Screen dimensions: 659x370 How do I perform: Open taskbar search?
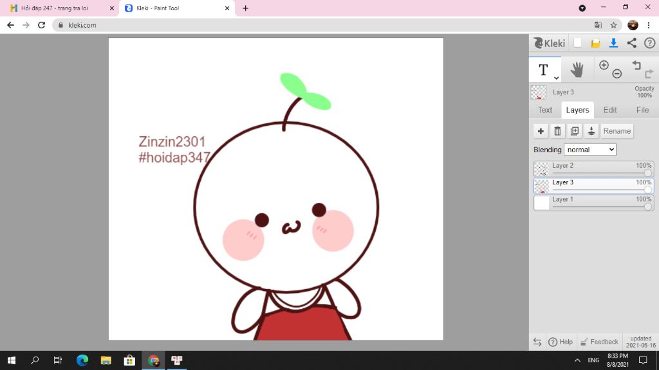coord(35,360)
